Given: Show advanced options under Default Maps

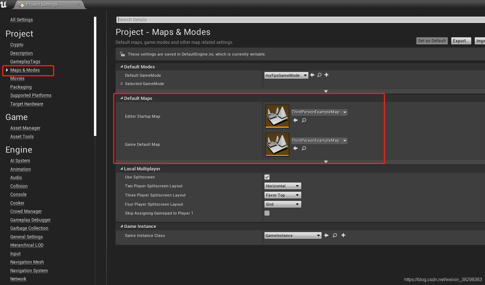Looking at the screenshot, I should tap(326, 162).
